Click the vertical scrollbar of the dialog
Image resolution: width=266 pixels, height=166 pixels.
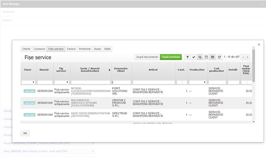pos(254,66)
